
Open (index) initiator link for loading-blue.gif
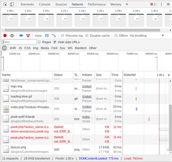click(87, 96)
